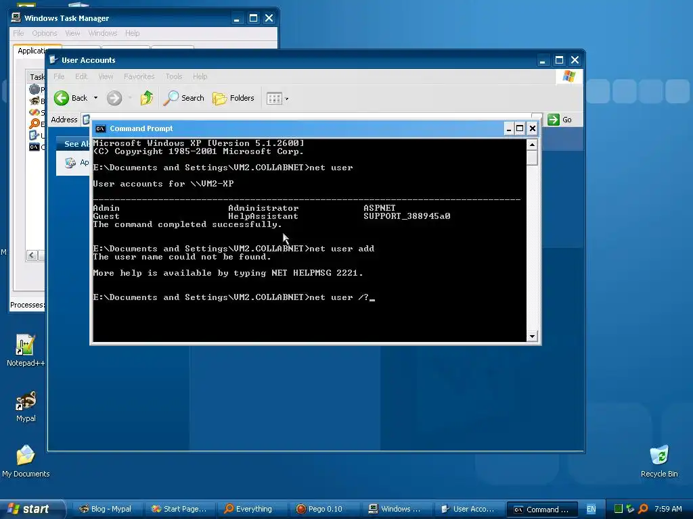
Task: Click the Start button
Action: coord(32,509)
